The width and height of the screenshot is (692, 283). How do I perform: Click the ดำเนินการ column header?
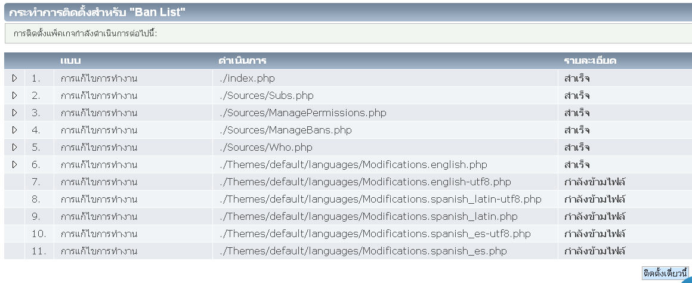point(242,61)
